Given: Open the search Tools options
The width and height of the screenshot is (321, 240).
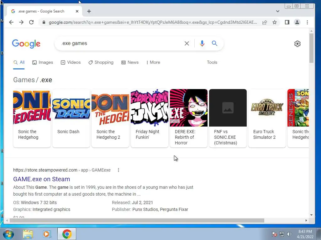Looking at the screenshot, I should point(212,62).
